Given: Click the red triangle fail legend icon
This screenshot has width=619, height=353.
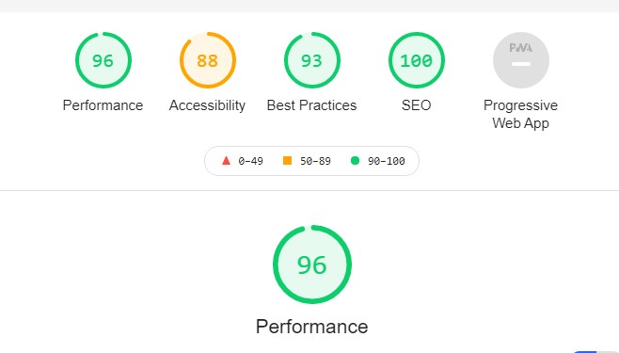Looking at the screenshot, I should coord(226,160).
